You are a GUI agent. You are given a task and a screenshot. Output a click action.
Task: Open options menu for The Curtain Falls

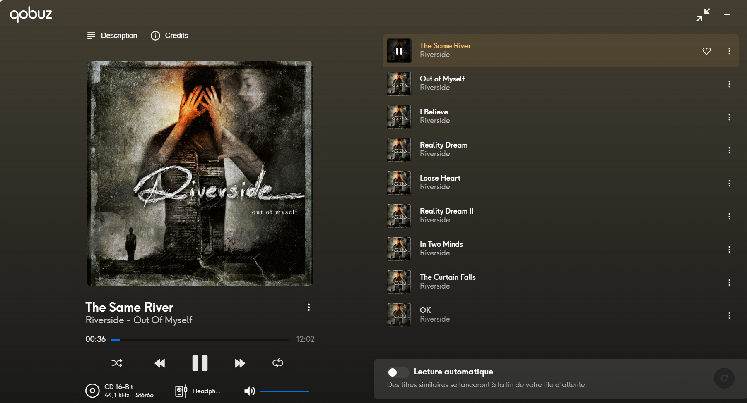pos(729,282)
